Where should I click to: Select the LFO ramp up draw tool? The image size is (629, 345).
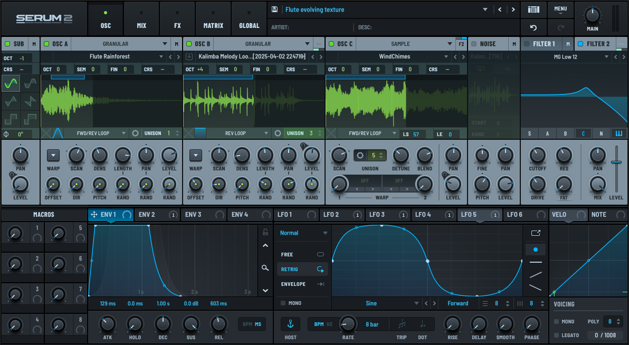coord(536,275)
